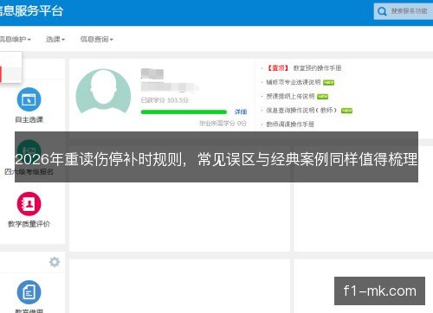The height and width of the screenshot is (313, 433).
Task: Open the document icon above 教室借用
Action: click(29, 292)
